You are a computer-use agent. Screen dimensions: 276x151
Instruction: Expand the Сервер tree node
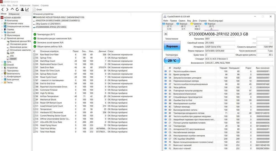2,30
